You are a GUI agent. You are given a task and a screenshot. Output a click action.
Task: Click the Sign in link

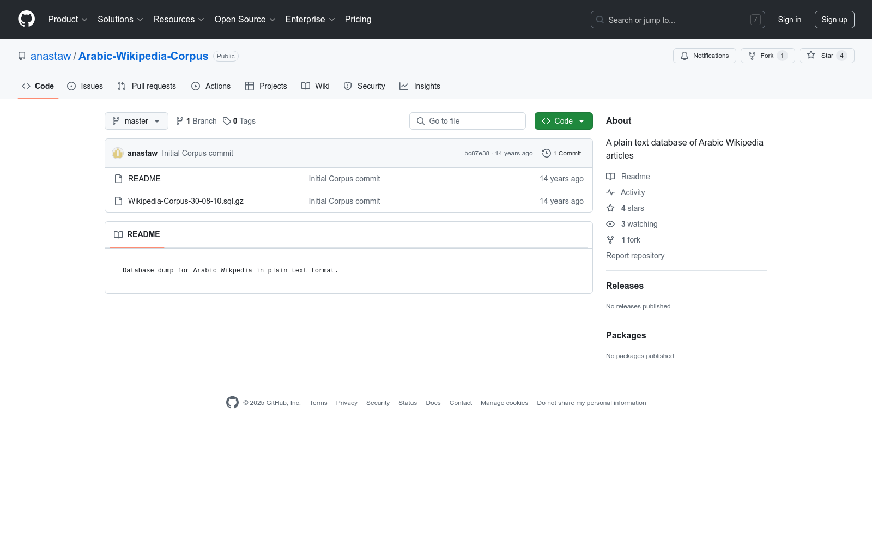[x=790, y=20]
